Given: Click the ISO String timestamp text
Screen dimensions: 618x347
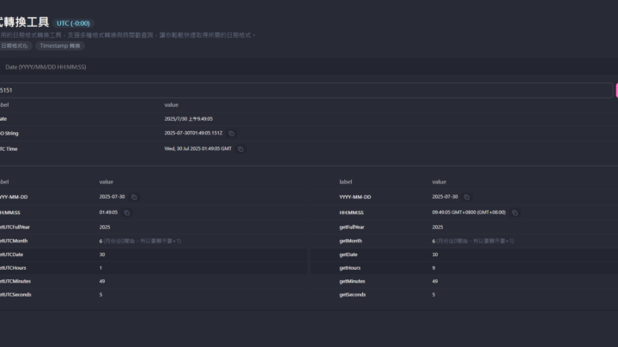Looking at the screenshot, I should click(x=193, y=134).
